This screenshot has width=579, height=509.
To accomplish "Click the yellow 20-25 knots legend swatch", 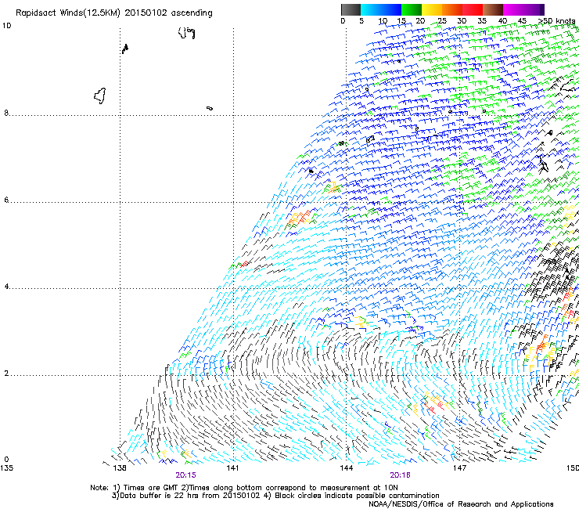I will [432, 9].
